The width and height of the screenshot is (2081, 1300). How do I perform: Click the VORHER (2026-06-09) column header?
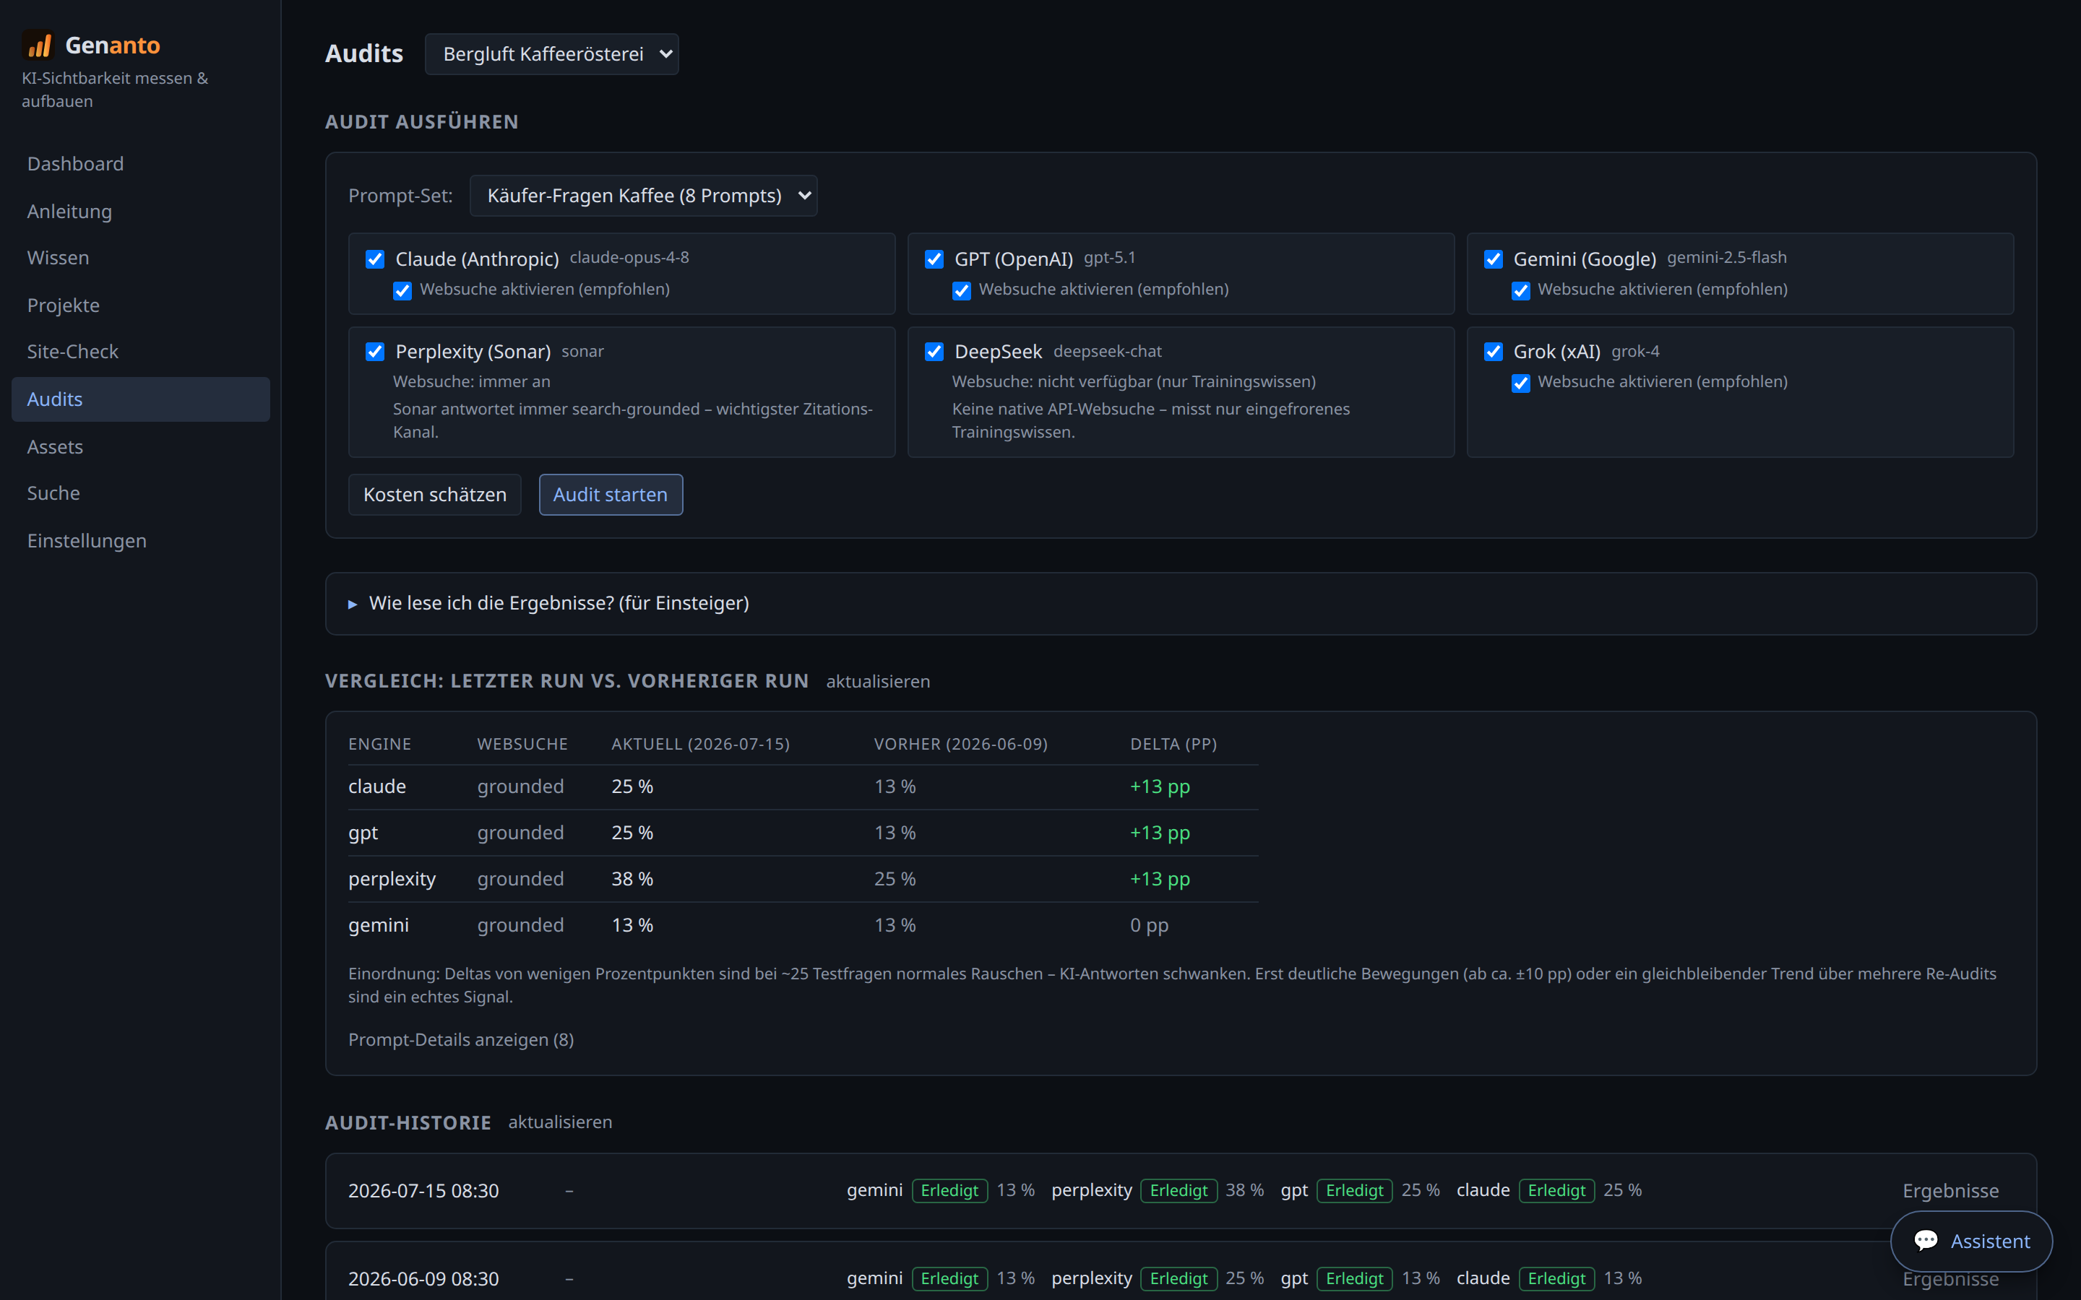(960, 744)
